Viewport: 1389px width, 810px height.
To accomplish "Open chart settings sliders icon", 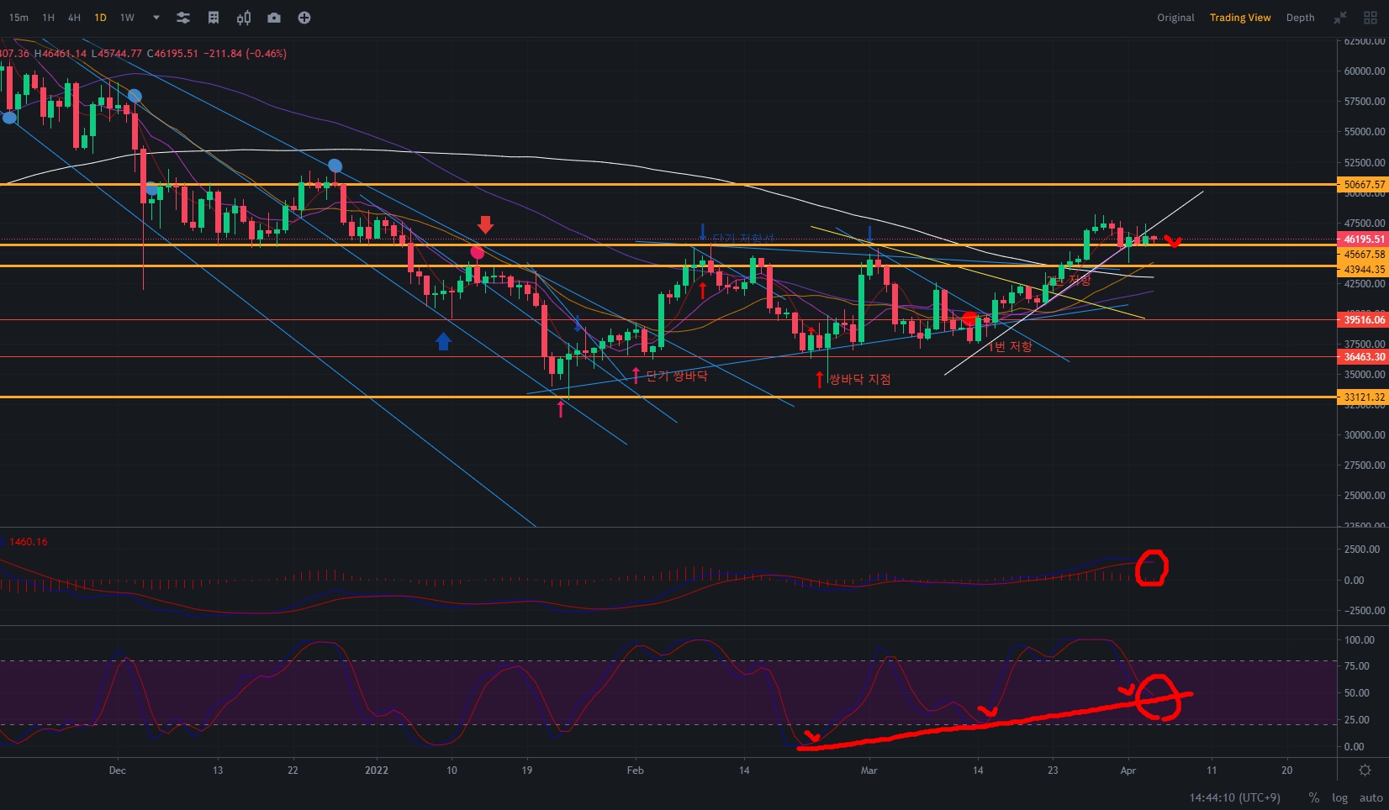I will (183, 18).
